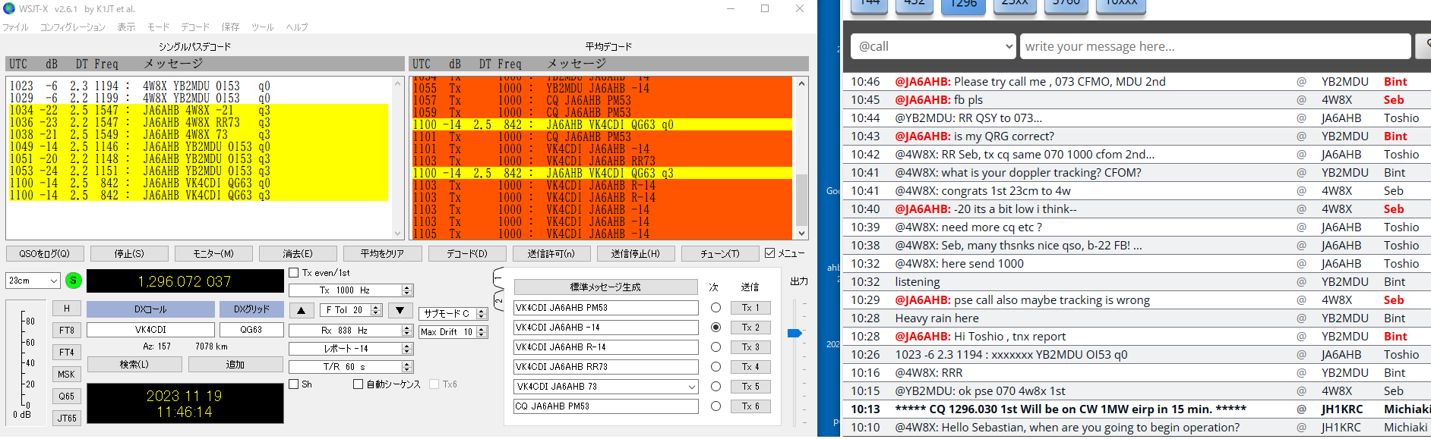This screenshot has width=1431, height=439.
Task: Switch to FT8 mode button
Action: [67, 331]
